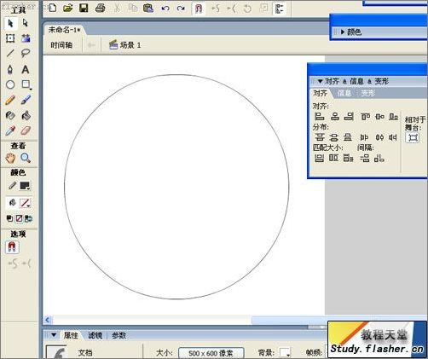Click the Open file toolbar icon
428x359 pixels.
tap(68, 8)
